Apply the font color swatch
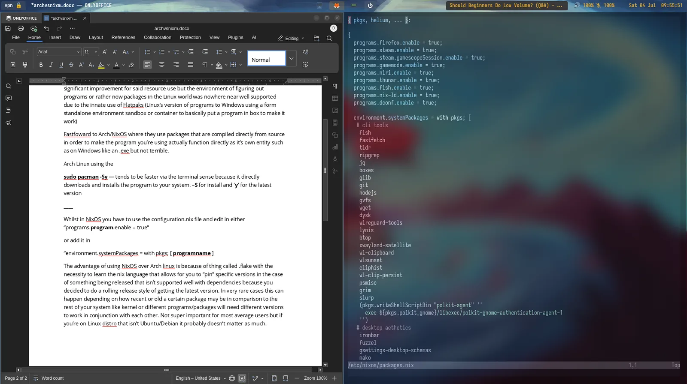This screenshot has height=384, width=687. pyautogui.click(x=116, y=65)
